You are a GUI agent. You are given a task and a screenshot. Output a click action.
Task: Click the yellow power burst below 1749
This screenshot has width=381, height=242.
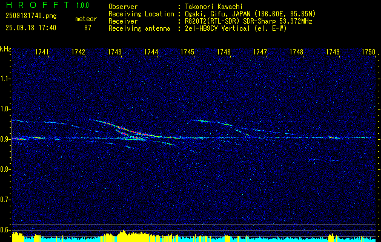[x=331, y=238]
